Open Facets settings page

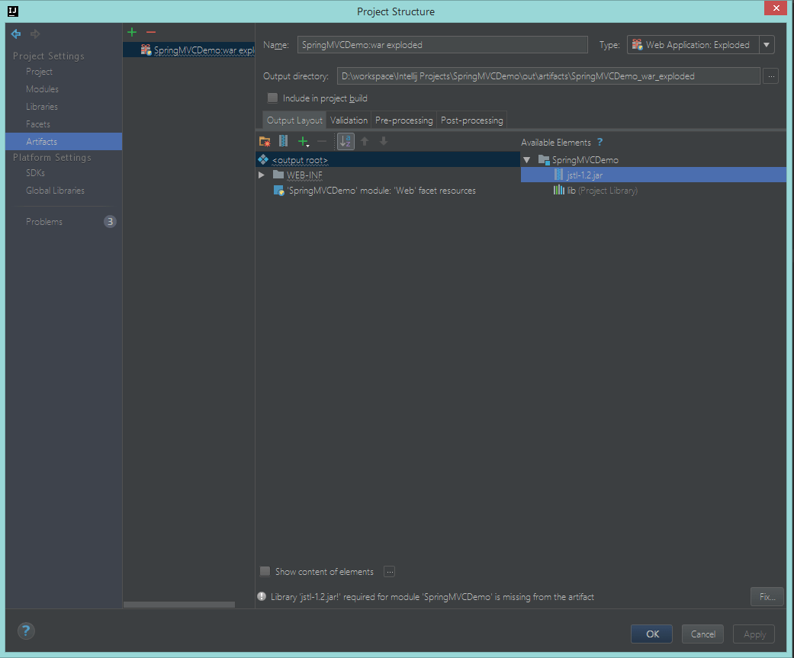[38, 124]
